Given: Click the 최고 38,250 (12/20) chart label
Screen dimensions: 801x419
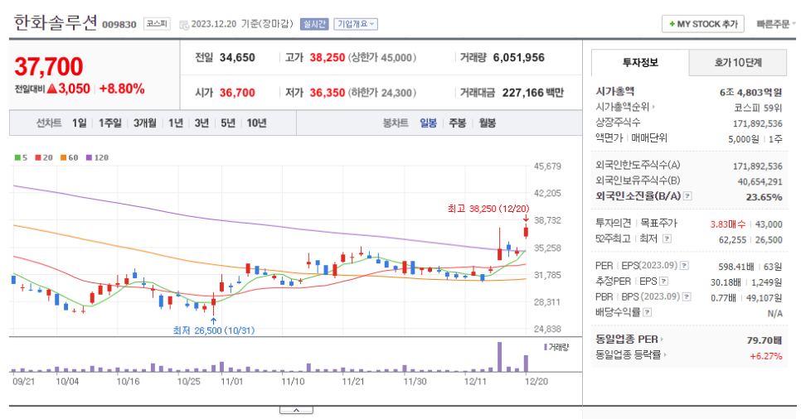Looking at the screenshot, I should (x=488, y=209).
